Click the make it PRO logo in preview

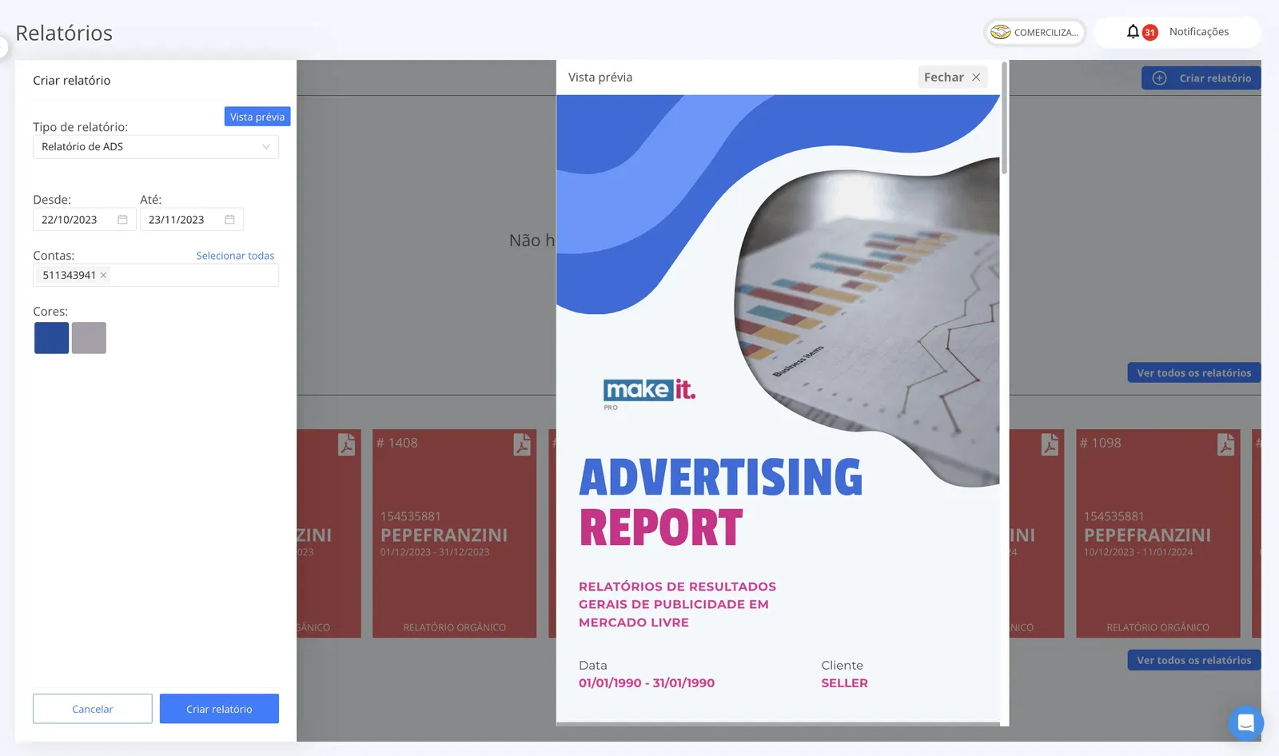pyautogui.click(x=649, y=394)
